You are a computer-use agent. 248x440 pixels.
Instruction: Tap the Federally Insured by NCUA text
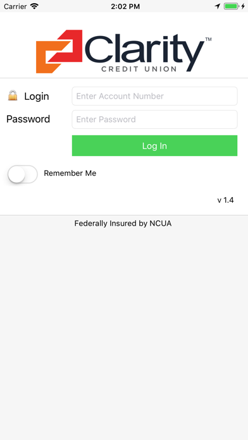click(x=123, y=223)
